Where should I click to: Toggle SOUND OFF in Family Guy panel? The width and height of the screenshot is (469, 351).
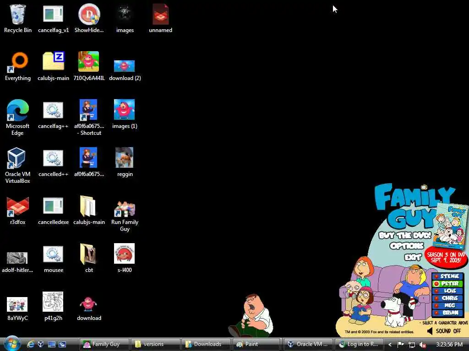point(444,331)
